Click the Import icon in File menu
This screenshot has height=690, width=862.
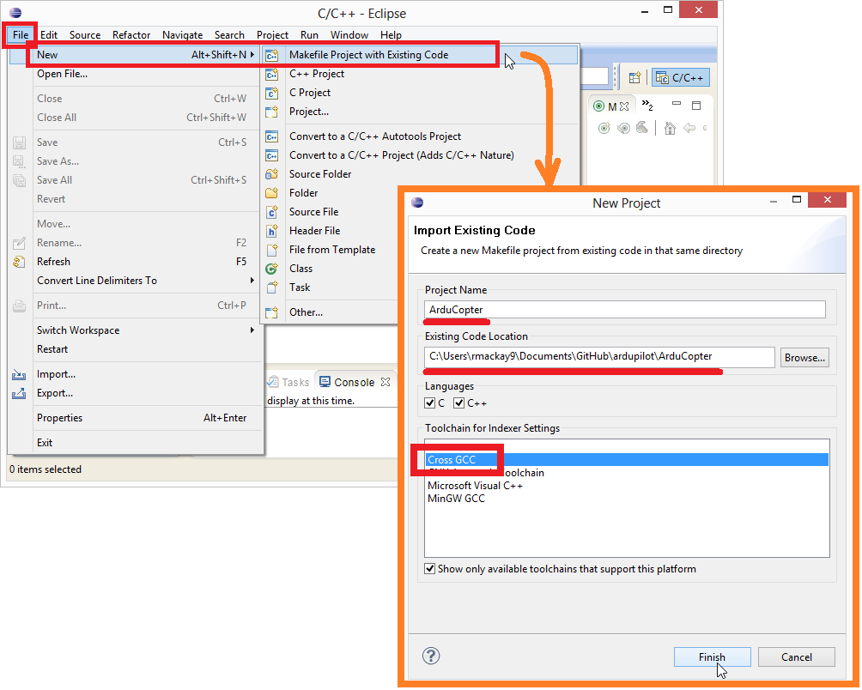(x=19, y=375)
